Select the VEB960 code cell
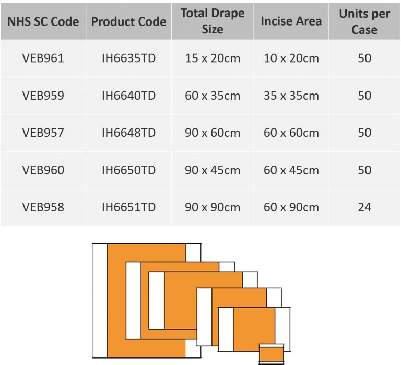The width and height of the screenshot is (401, 365). pyautogui.click(x=43, y=170)
